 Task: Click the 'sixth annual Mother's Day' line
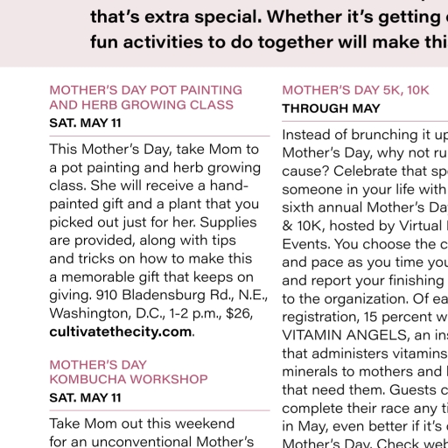coord(365,207)
